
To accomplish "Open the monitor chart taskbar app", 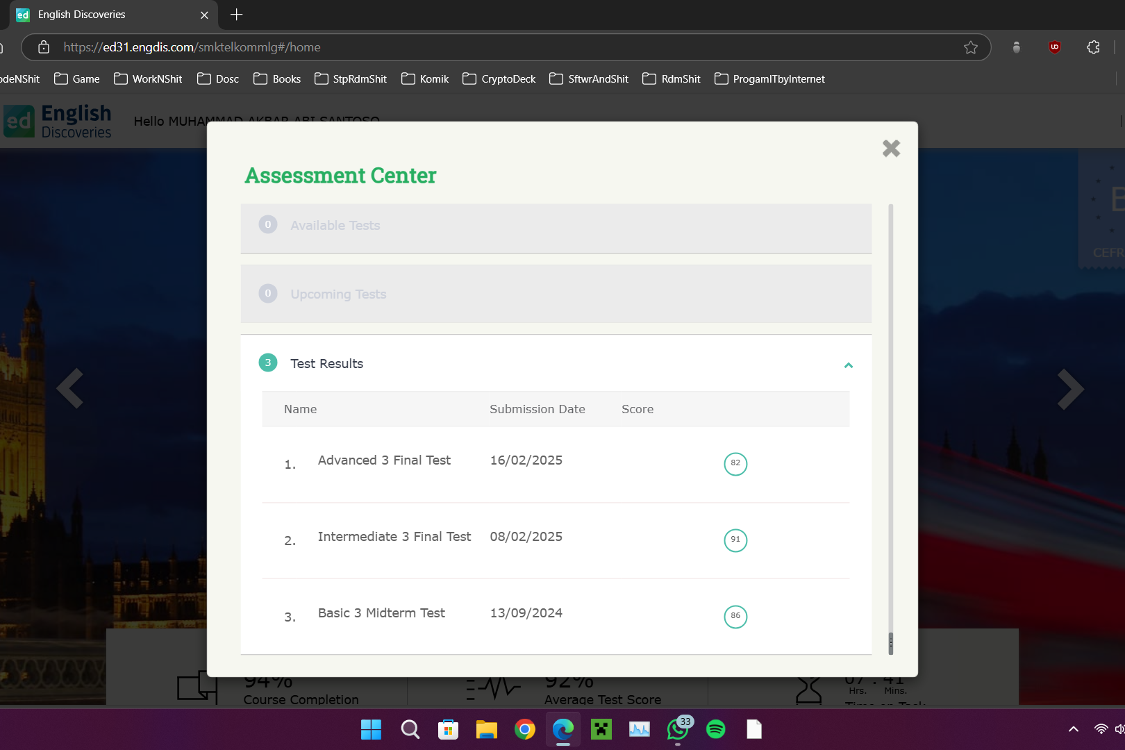I will tap(640, 729).
